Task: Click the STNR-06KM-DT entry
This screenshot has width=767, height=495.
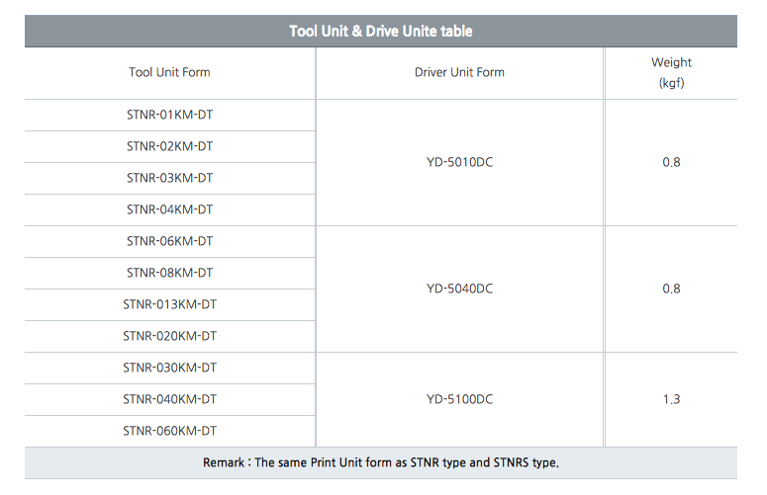Action: click(169, 241)
